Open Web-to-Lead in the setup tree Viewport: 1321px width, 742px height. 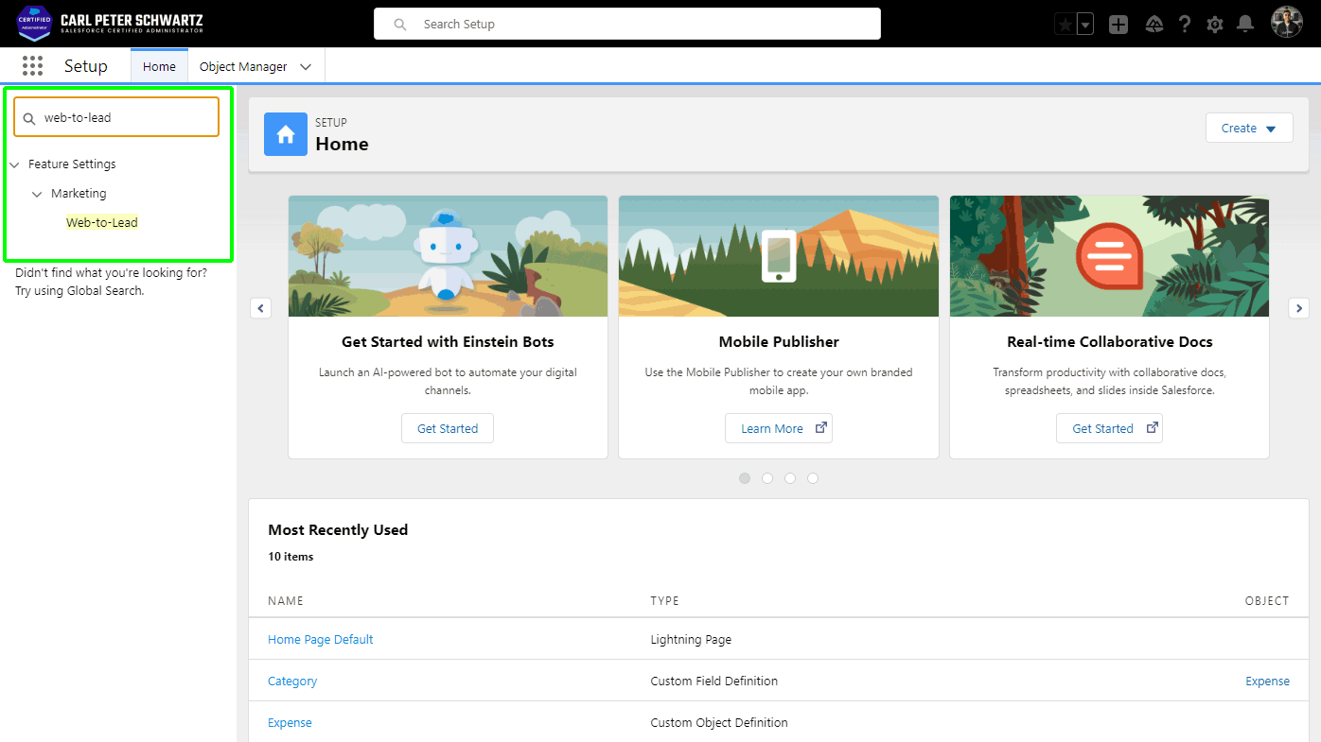click(102, 223)
